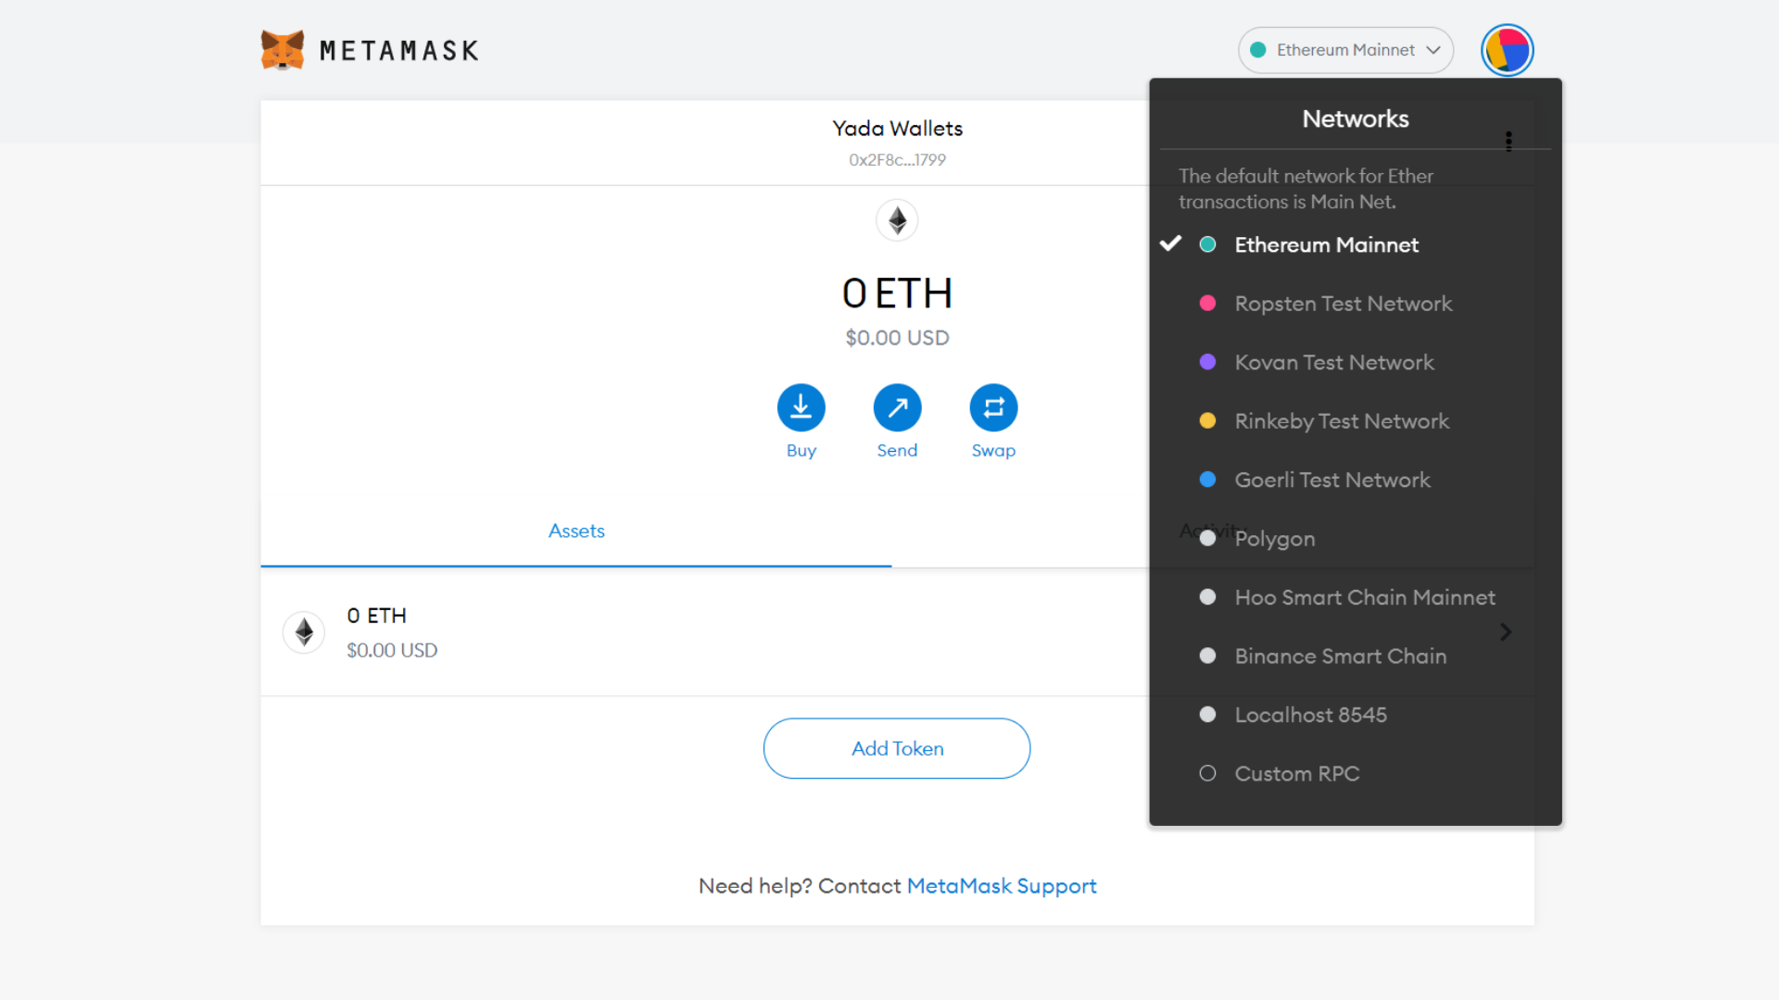This screenshot has width=1779, height=1000.
Task: Click the Networks panel title
Action: (x=1356, y=119)
